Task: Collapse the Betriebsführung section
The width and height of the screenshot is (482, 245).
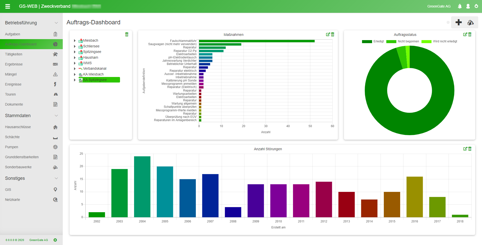Action: (56, 23)
